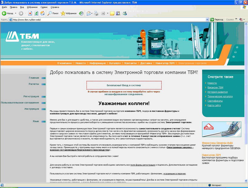Open О компании in orange nav
Viewport: 248px width, 188px height.
point(64,63)
